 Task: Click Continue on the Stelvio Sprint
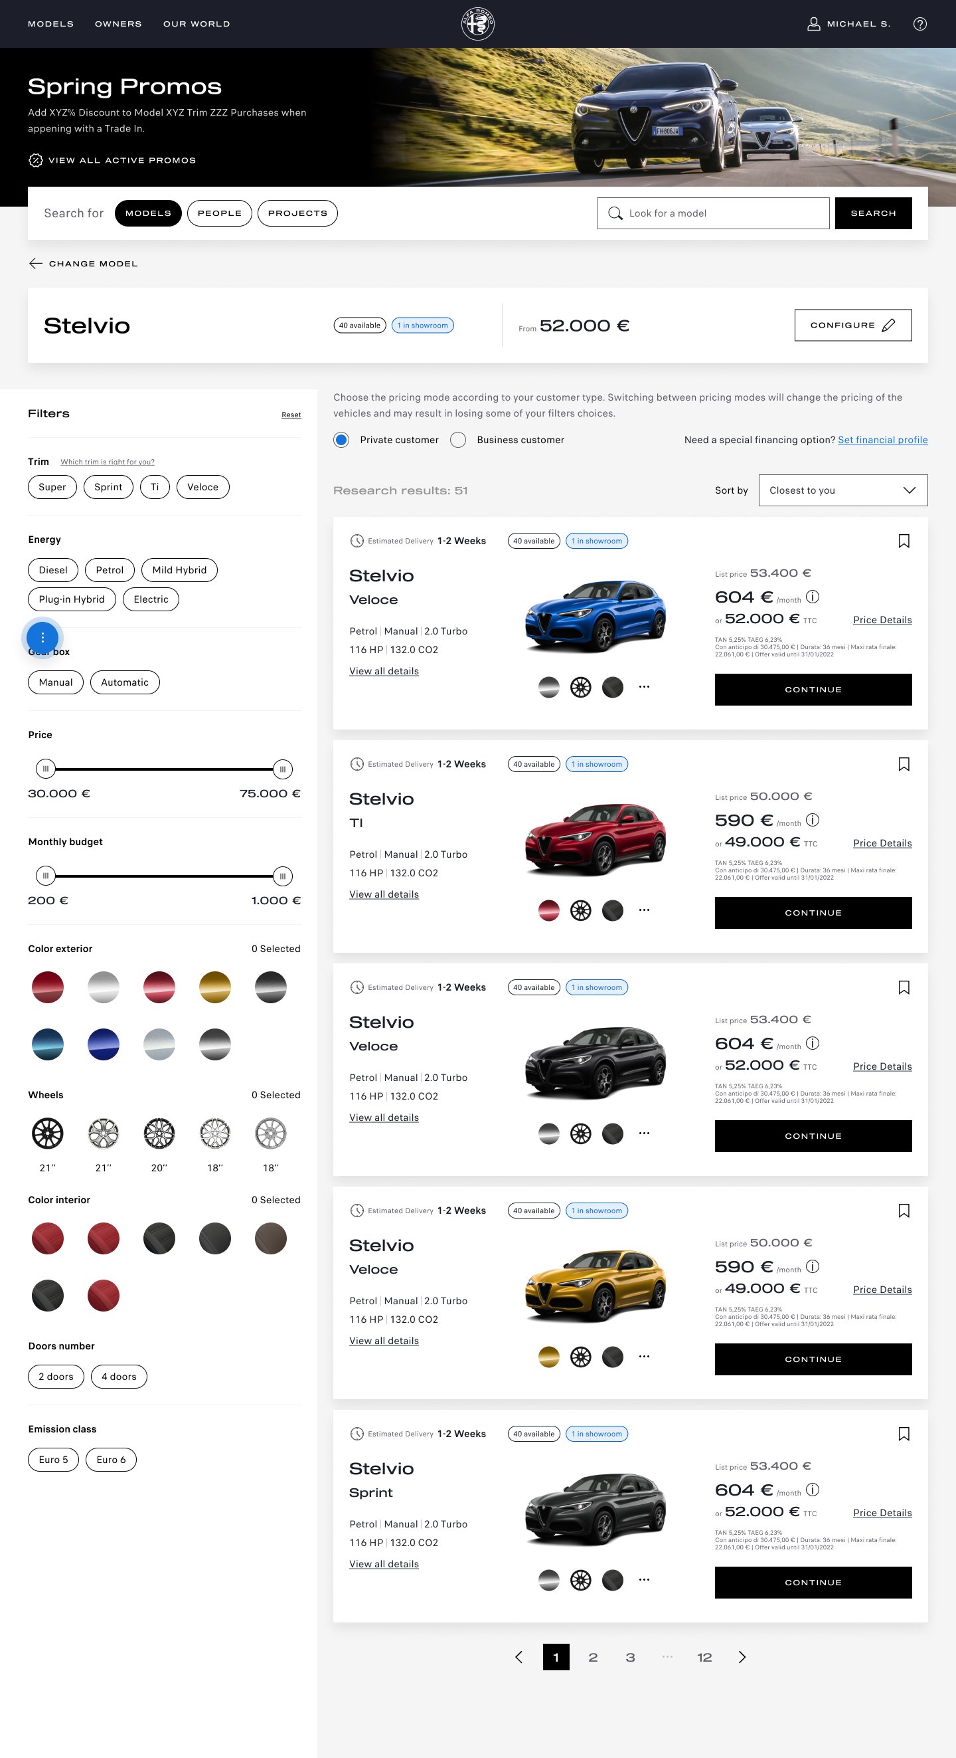(813, 1583)
